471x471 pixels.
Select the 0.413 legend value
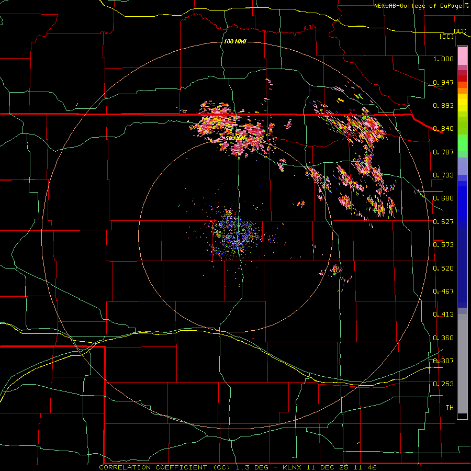coord(443,315)
